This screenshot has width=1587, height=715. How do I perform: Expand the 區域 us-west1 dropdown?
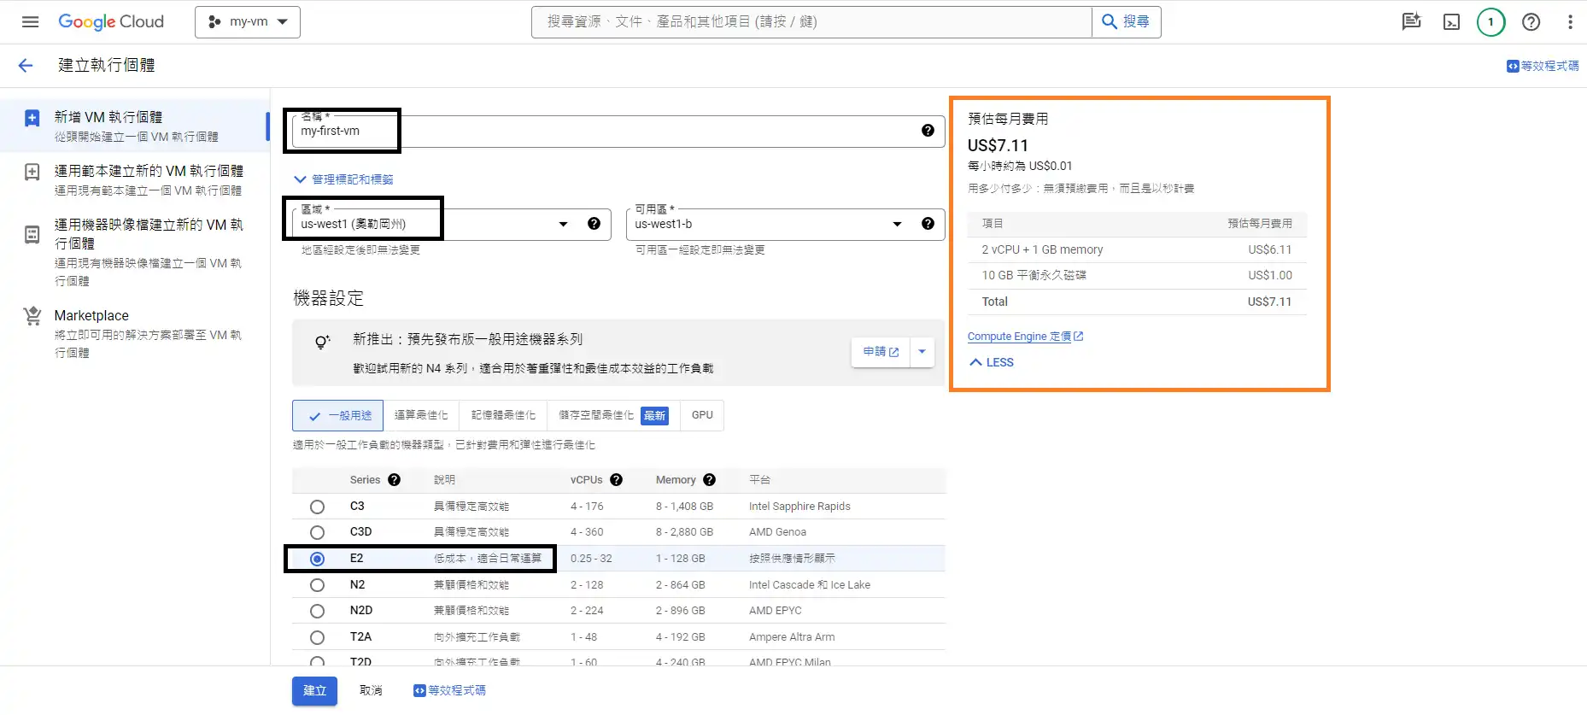(x=563, y=225)
